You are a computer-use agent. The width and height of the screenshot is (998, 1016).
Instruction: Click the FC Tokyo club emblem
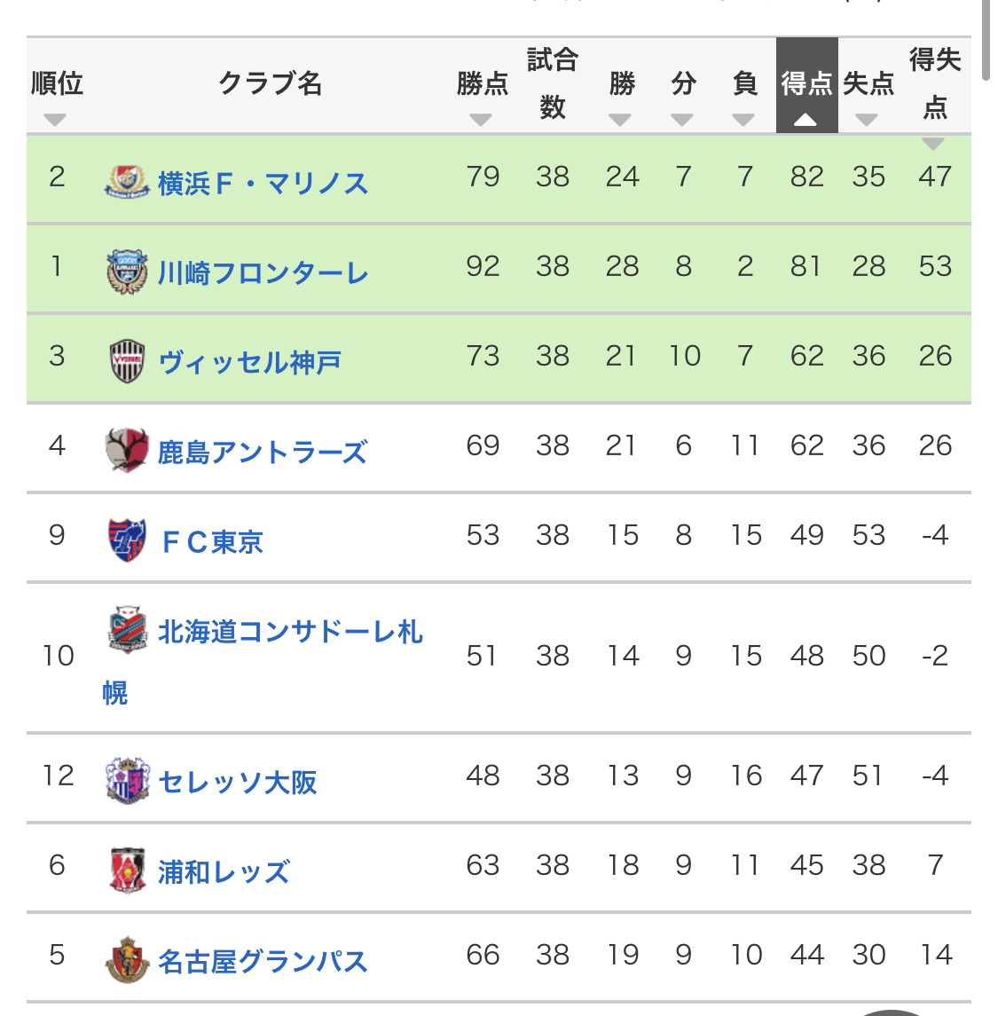coord(127,540)
